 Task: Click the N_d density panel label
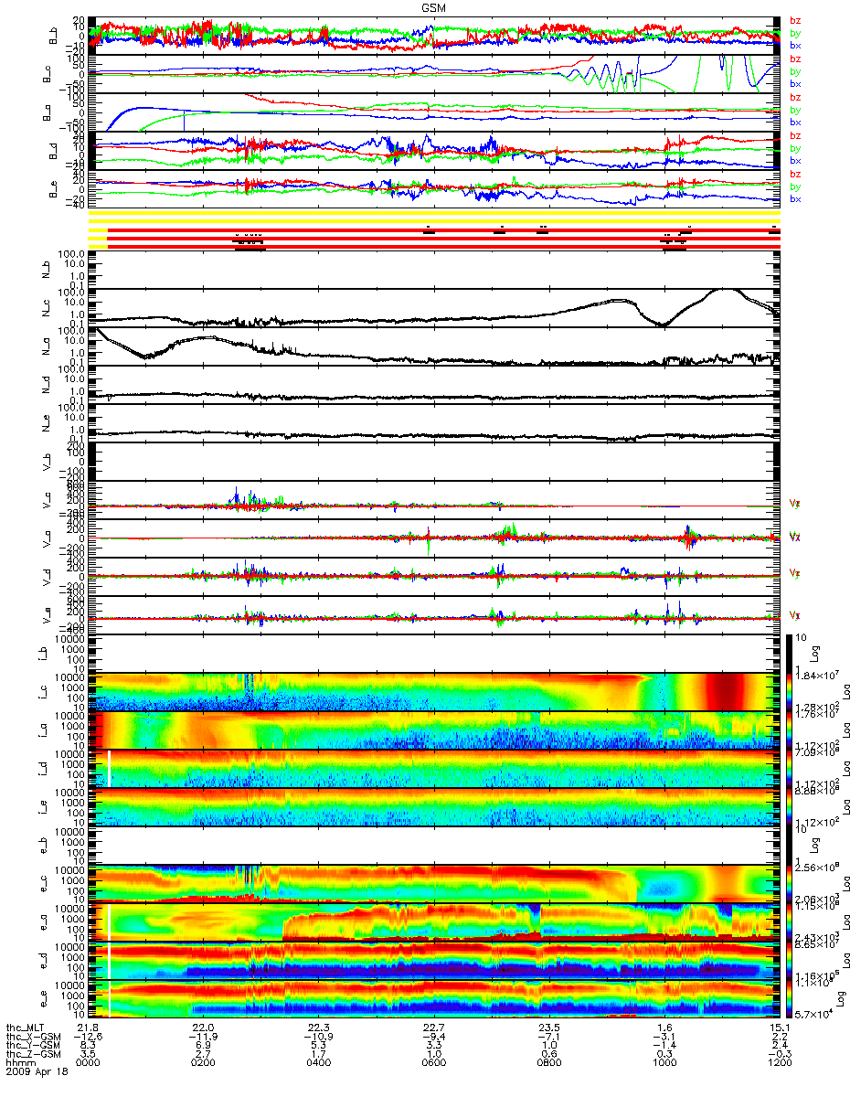pos(47,385)
